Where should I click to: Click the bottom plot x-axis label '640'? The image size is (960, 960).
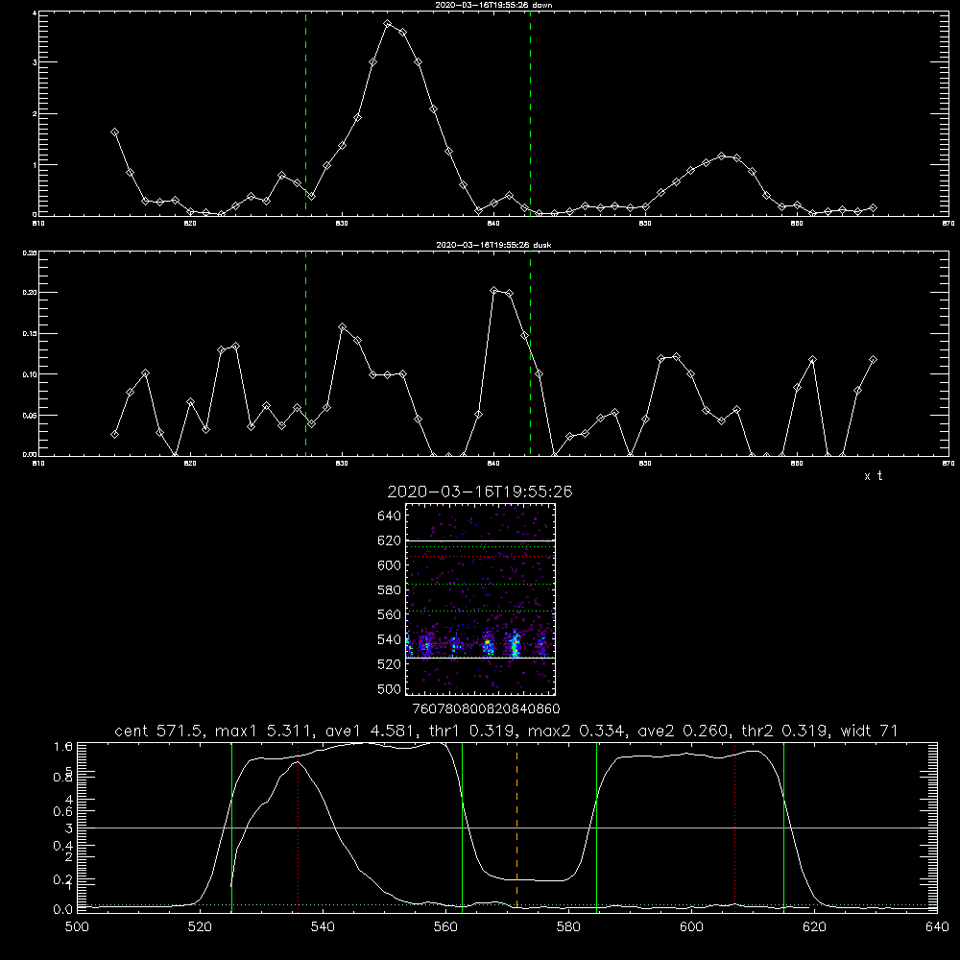(x=937, y=927)
